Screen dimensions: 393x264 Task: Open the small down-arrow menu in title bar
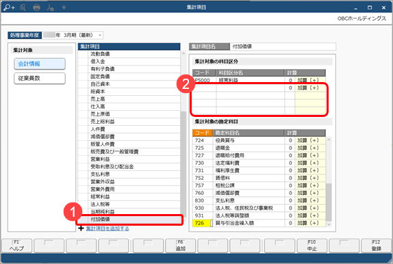click(x=64, y=8)
